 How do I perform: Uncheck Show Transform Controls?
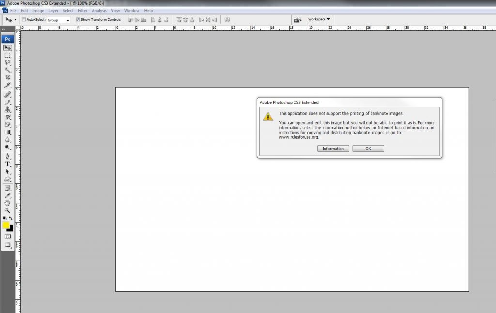(78, 20)
